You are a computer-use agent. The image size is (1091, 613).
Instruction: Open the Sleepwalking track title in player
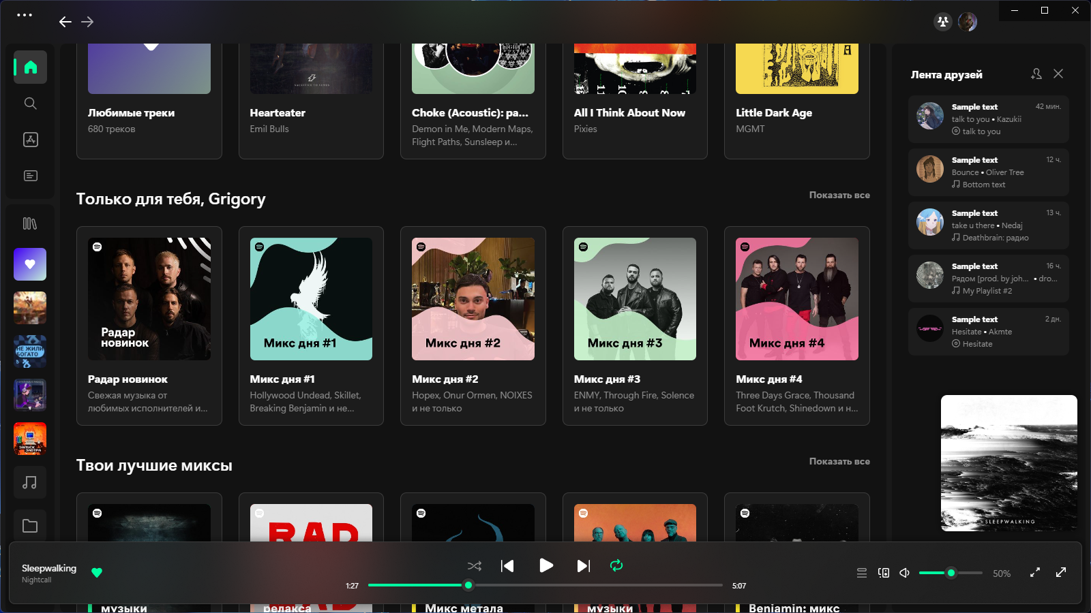point(49,568)
